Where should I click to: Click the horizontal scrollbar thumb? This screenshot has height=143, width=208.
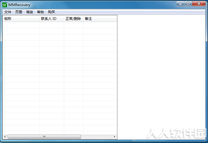[x=44, y=137]
